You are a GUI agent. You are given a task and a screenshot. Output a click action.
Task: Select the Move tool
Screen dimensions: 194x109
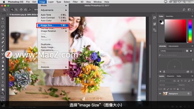coord(3,18)
